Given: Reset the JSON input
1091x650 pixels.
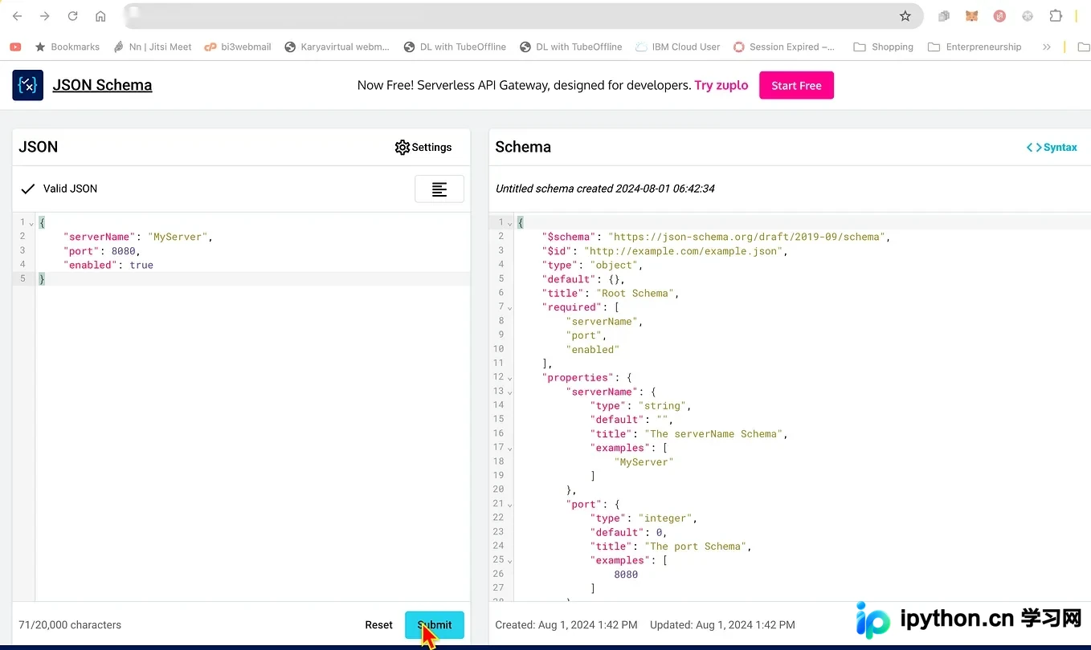Looking at the screenshot, I should point(378,625).
